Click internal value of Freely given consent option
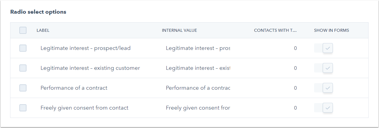Viewport: 379px width, 128px height. pos(198,108)
